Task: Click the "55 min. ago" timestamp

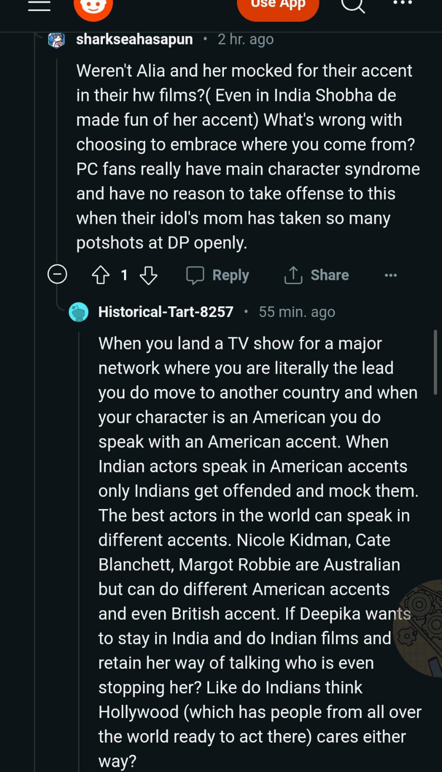Action: [x=297, y=312]
